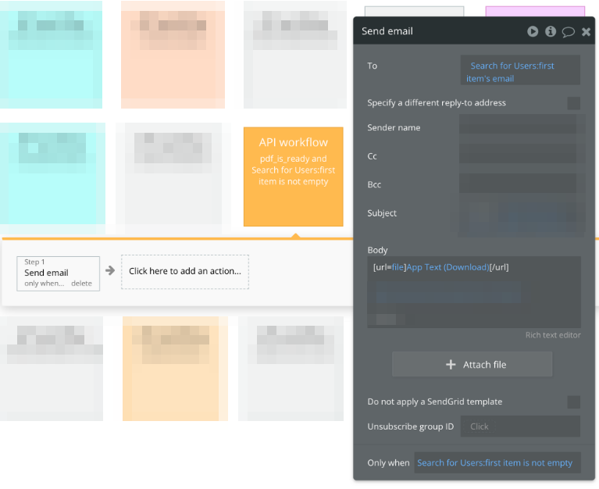Click the Unsubscribe group ID field
This screenshot has width=599, height=489.
point(519,427)
